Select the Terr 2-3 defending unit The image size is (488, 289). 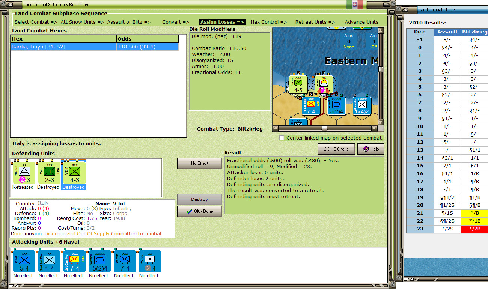coord(48,173)
